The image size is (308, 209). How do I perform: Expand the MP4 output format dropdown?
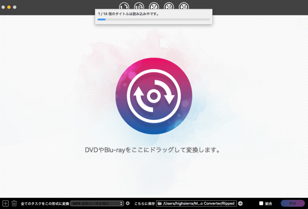97,203
